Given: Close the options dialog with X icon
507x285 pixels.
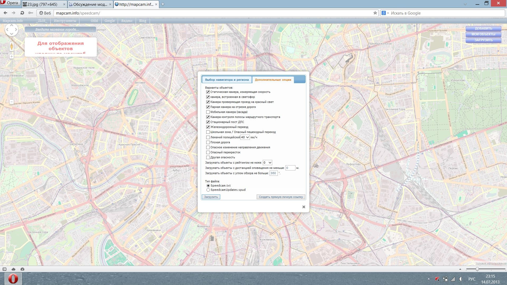Looking at the screenshot, I should click(x=304, y=207).
